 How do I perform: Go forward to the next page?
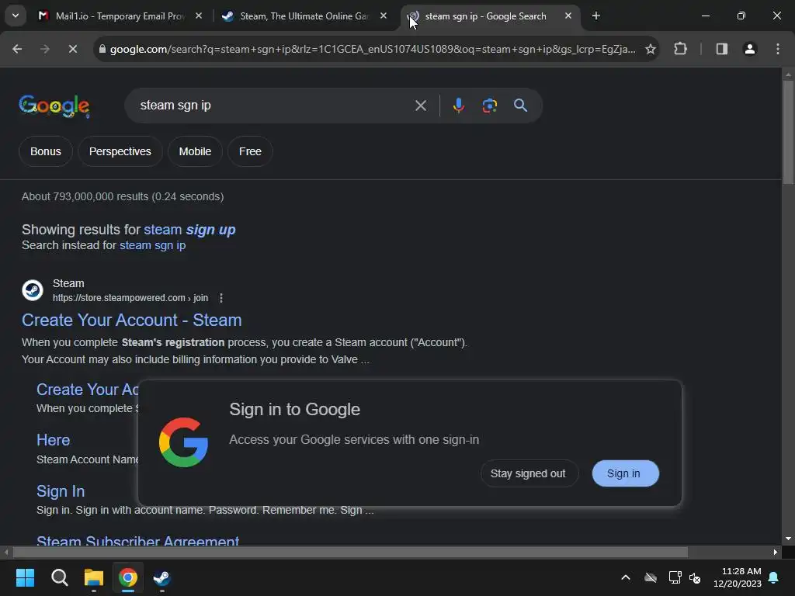44,49
